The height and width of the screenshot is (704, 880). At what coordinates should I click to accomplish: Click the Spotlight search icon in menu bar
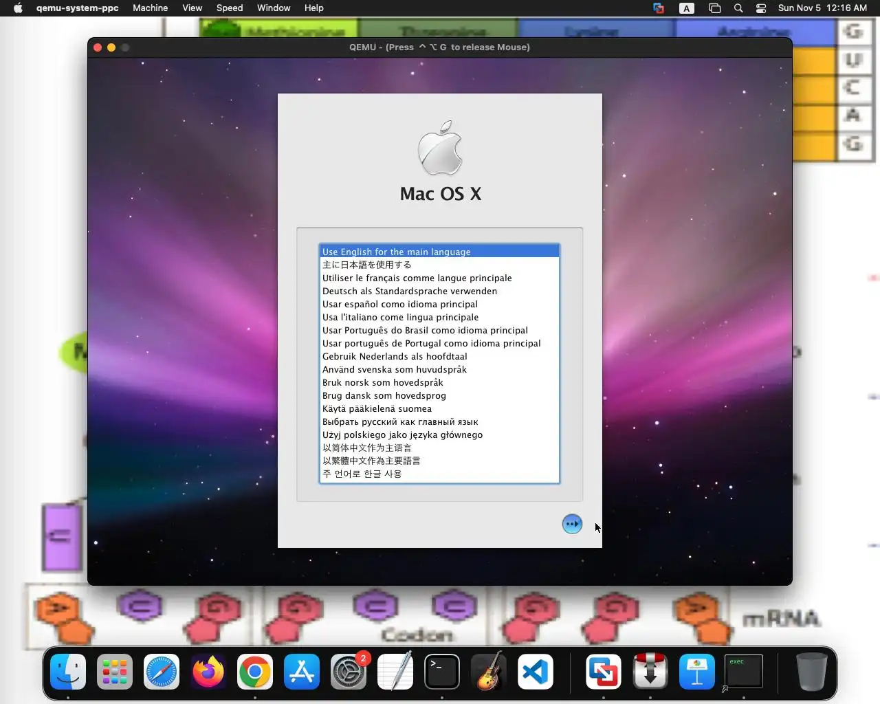738,8
